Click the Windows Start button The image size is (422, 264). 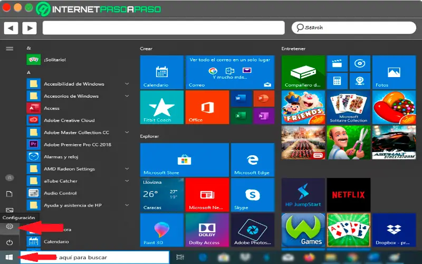point(9,257)
